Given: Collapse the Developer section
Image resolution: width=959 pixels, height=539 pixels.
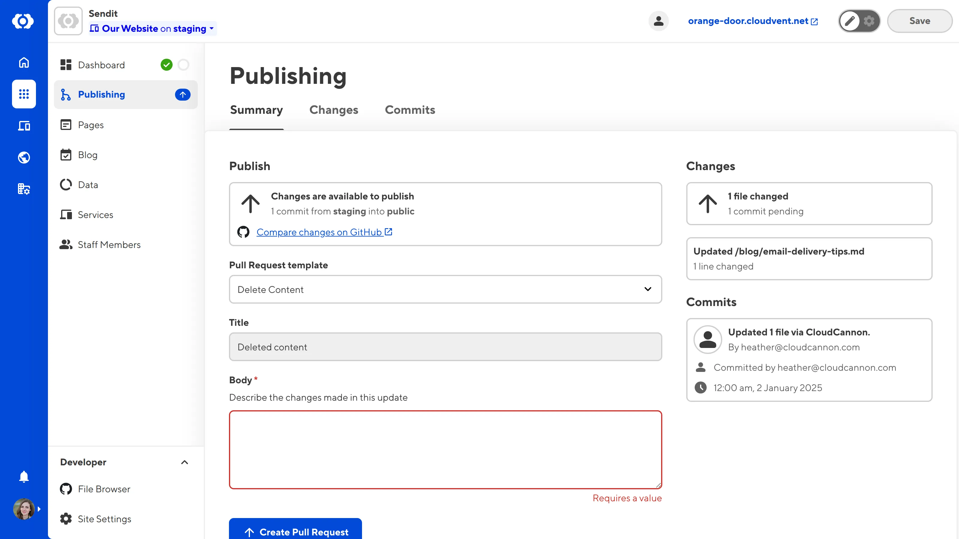Looking at the screenshot, I should [x=184, y=462].
